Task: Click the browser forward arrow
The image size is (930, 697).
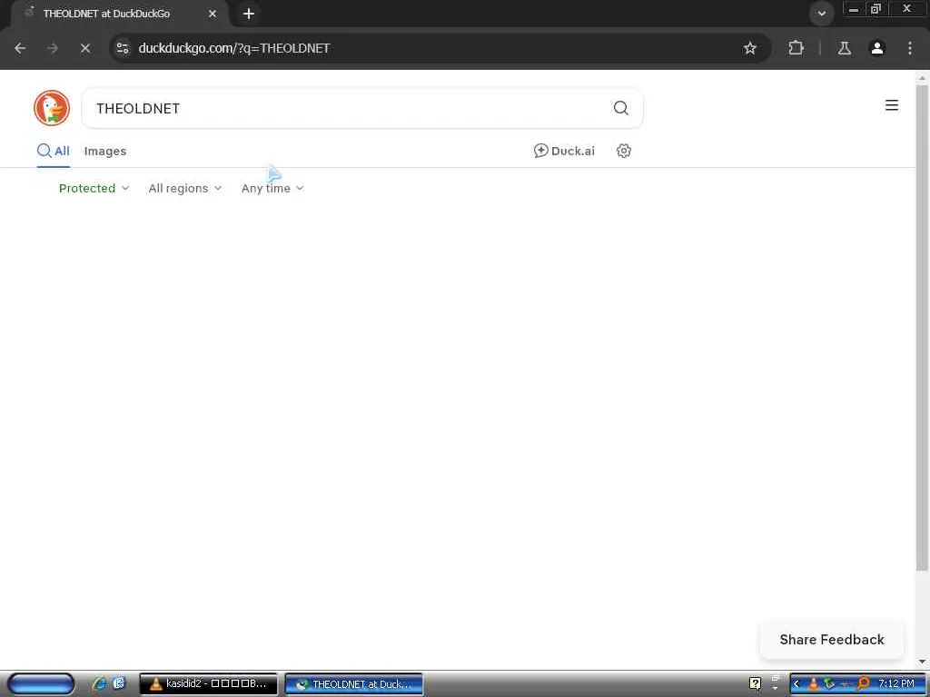Action: pyautogui.click(x=53, y=49)
